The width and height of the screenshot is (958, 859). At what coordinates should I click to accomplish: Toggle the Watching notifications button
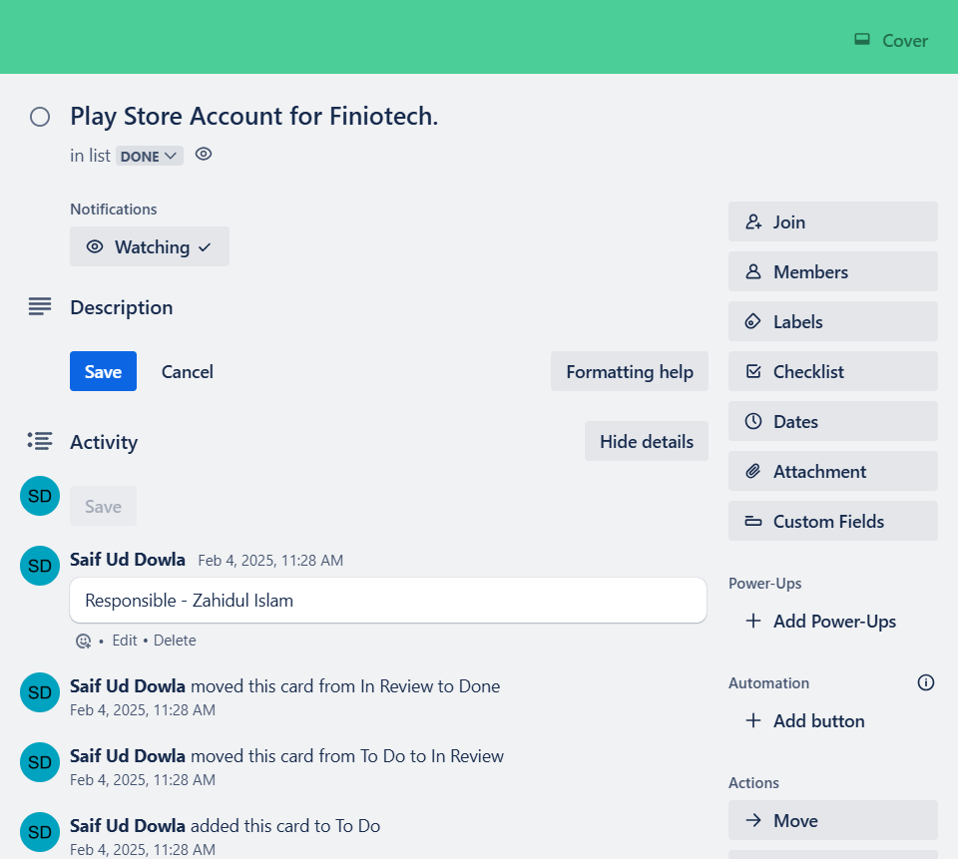tap(149, 246)
